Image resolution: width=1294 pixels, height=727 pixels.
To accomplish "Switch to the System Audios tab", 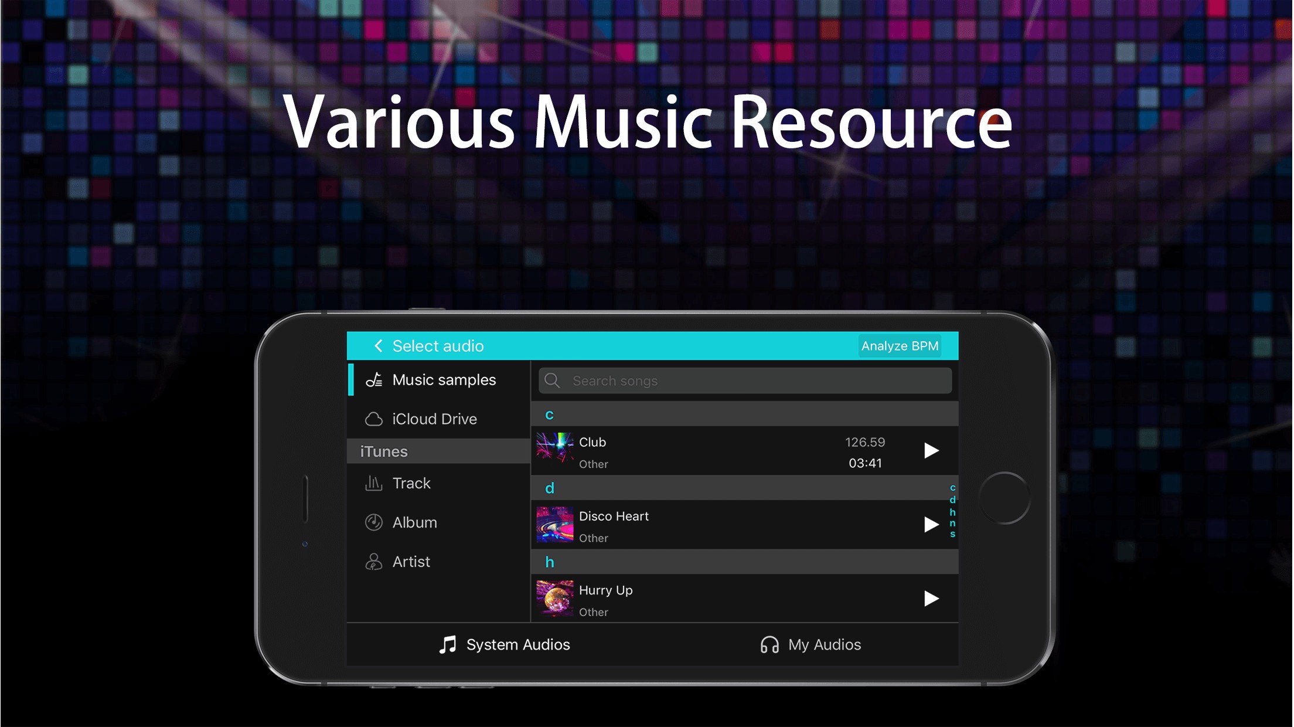I will pos(505,644).
